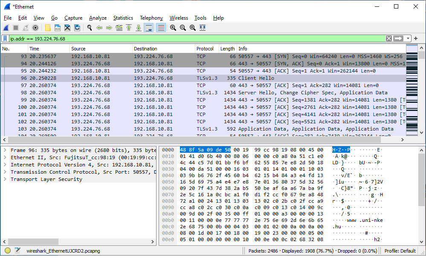Click the hex pane vertical scrollbar
The width and height of the screenshot is (426, 262).
tap(421, 181)
